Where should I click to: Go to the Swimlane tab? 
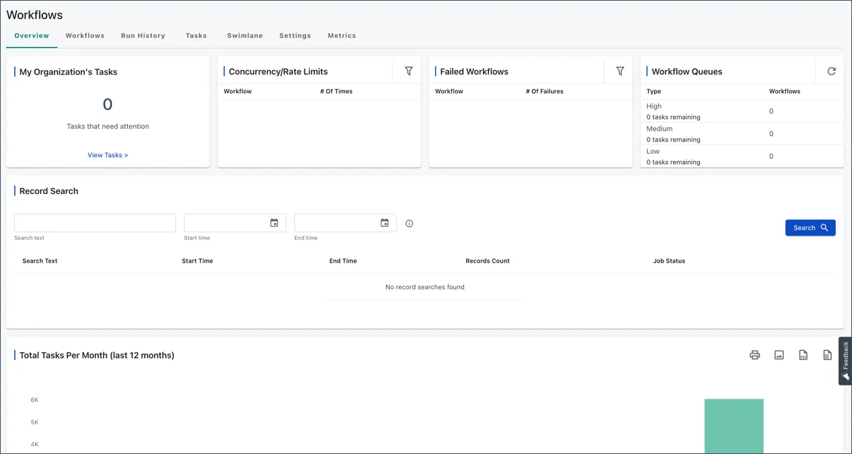[245, 36]
